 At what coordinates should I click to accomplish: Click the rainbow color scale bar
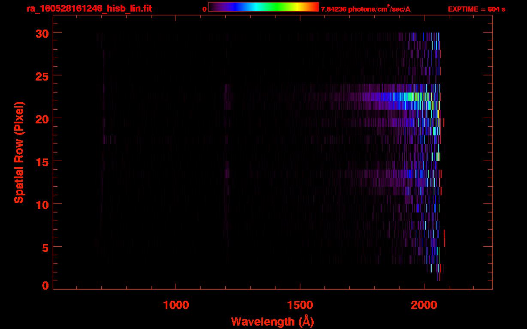[x=263, y=7]
